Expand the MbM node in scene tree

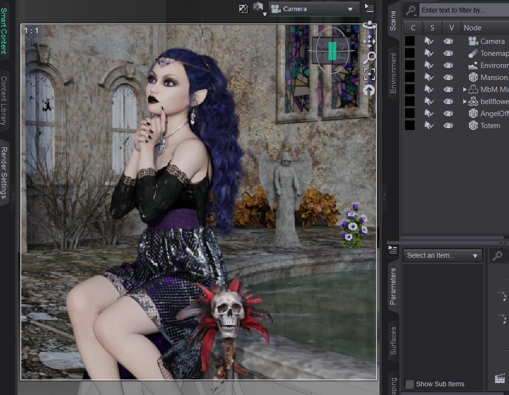pos(465,89)
